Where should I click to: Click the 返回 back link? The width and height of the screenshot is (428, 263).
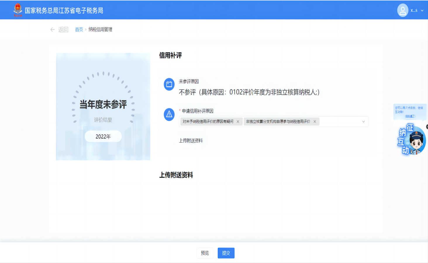(x=63, y=30)
